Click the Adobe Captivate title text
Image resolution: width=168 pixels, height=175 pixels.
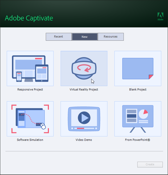[x=29, y=18]
